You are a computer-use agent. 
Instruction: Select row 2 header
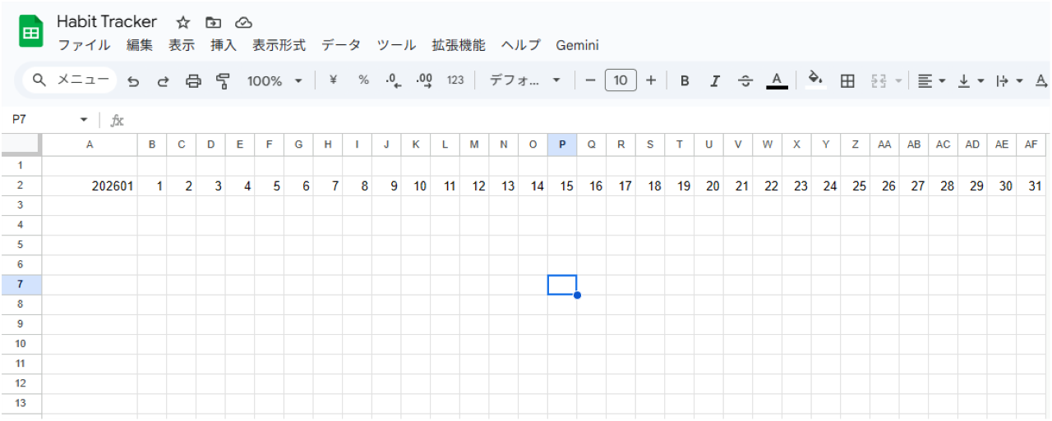21,186
